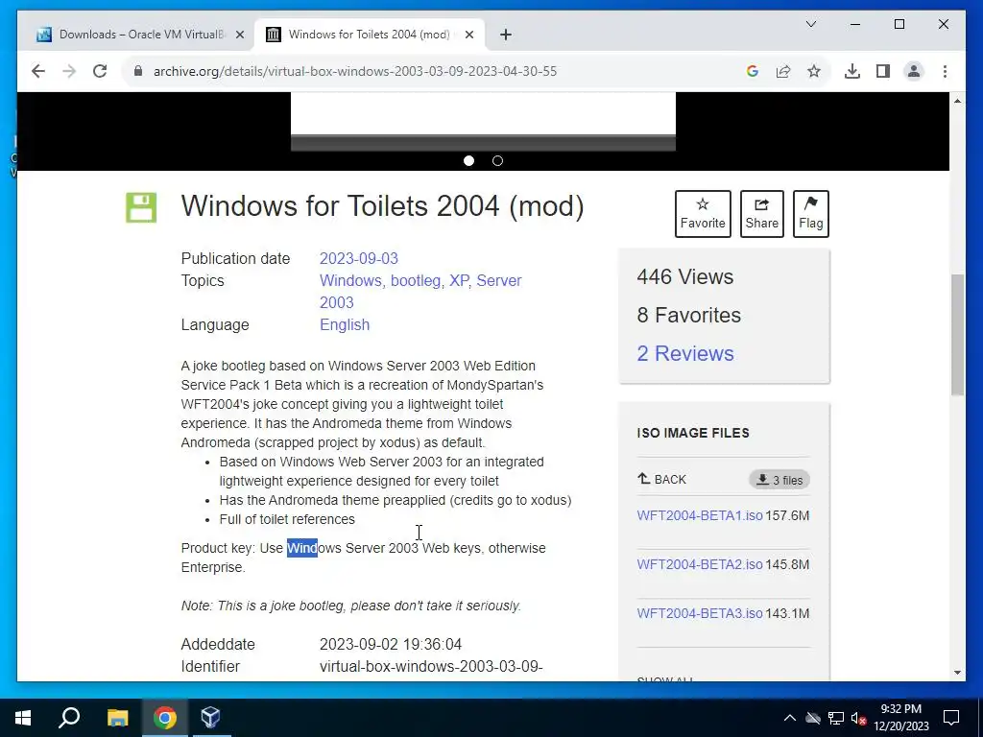Click the Share button on the page

tap(761, 214)
